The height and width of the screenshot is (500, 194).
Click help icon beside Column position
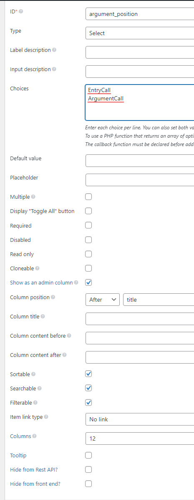click(x=53, y=297)
